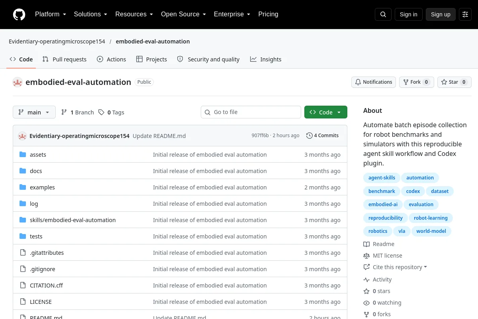Click the assets folder icon
The width and height of the screenshot is (478, 319).
point(23,155)
